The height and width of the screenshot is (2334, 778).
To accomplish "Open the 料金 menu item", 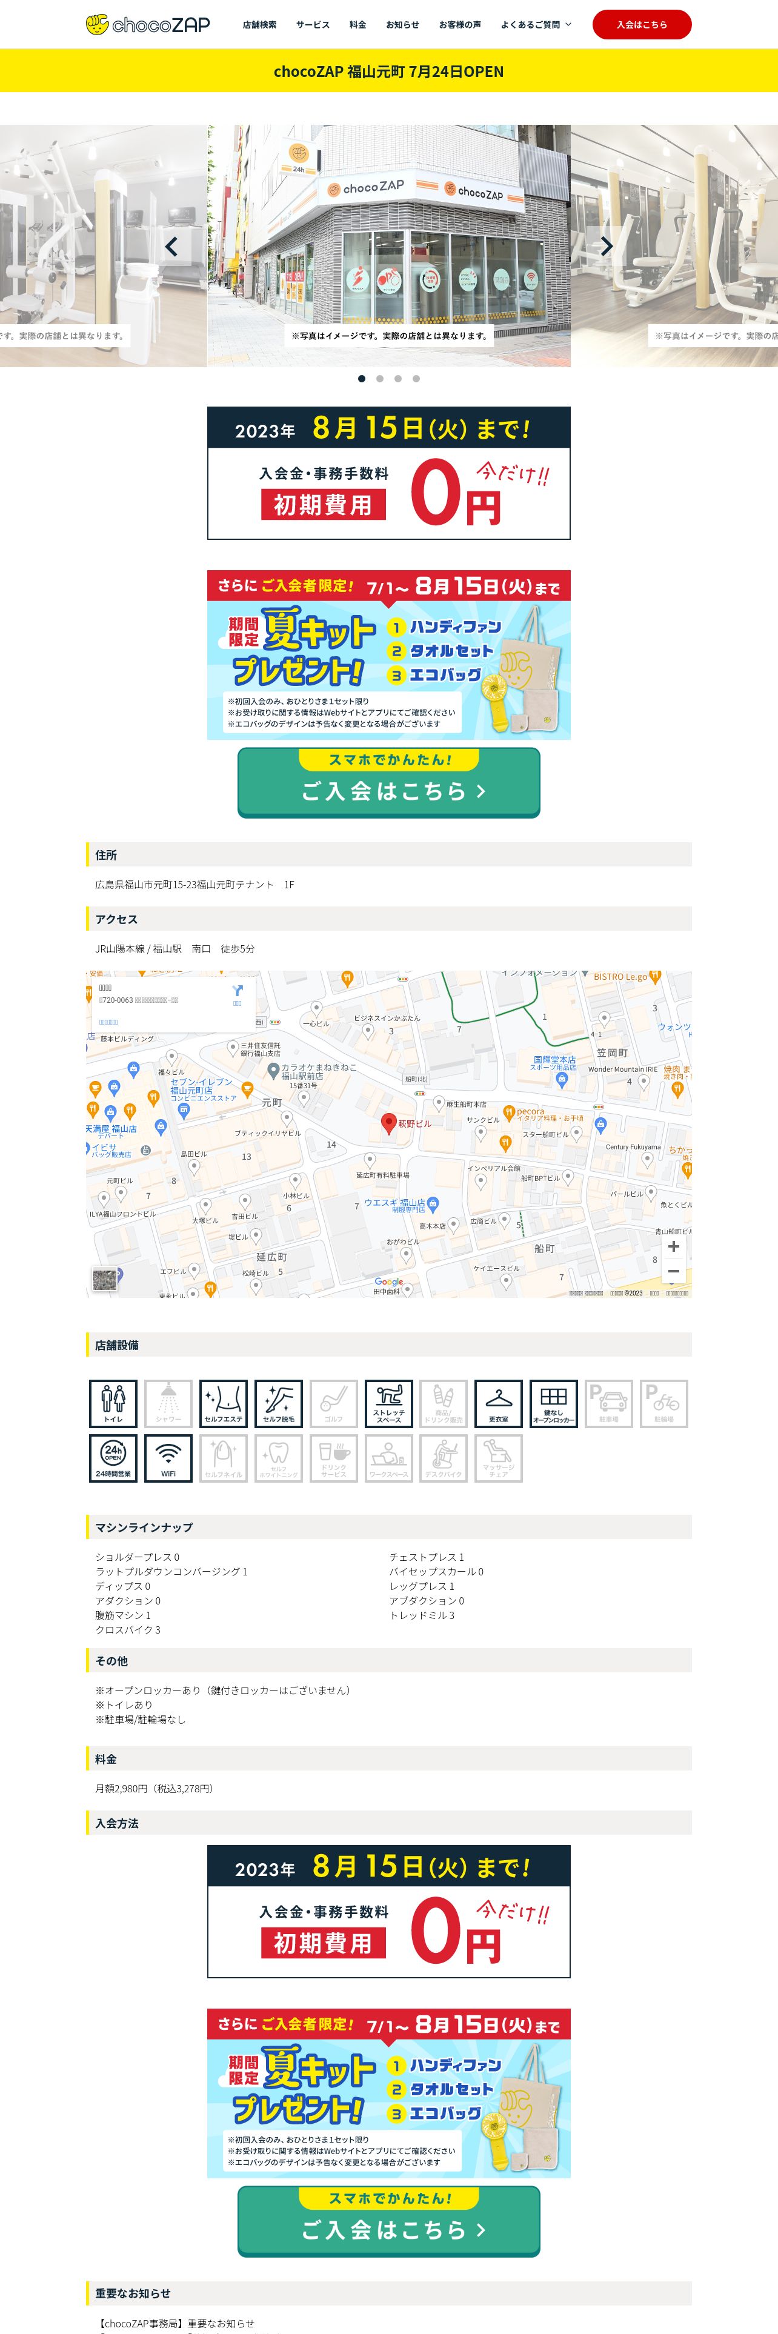I will click(x=357, y=24).
